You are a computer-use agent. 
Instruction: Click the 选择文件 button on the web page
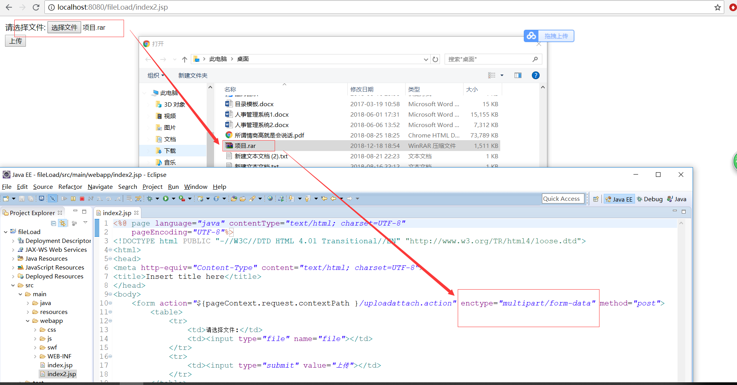click(x=64, y=27)
